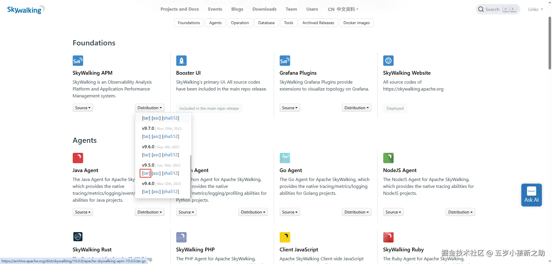The width and height of the screenshot is (552, 264).
Task: Open the v9.7.0 sha512 checksum
Action: [x=170, y=136]
